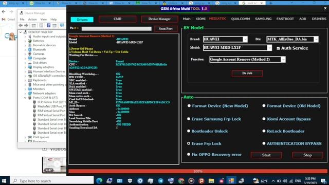Click network icon in system tray
329x185 pixels.
tap(291, 181)
